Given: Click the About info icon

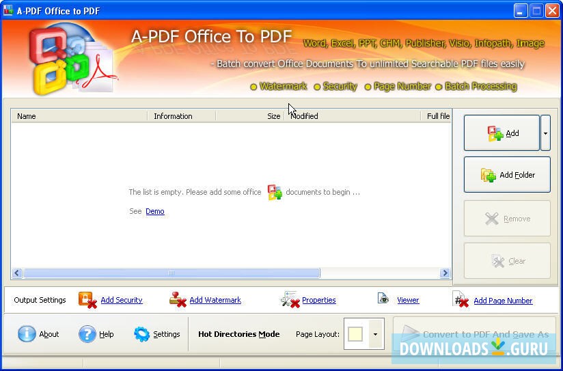Looking at the screenshot, I should (27, 334).
